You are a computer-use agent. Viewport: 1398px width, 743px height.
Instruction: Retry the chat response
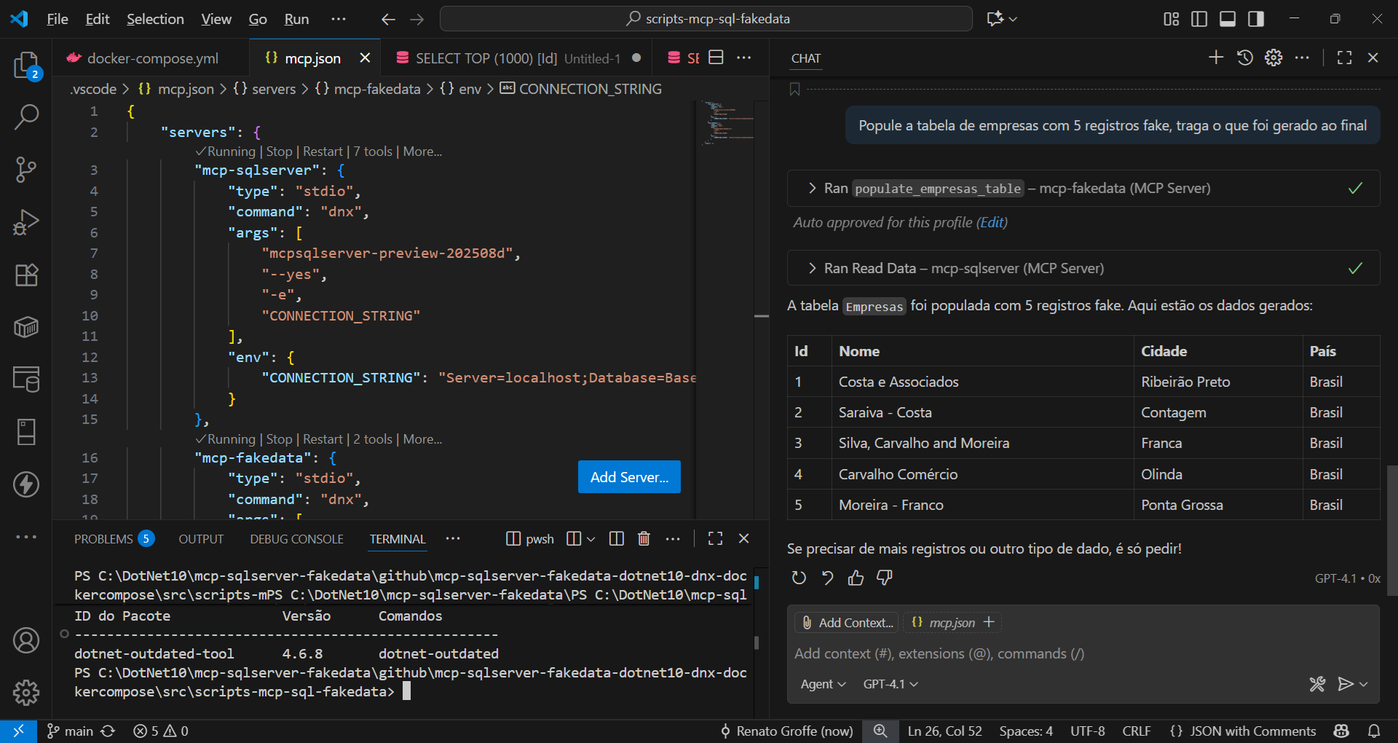click(x=799, y=578)
